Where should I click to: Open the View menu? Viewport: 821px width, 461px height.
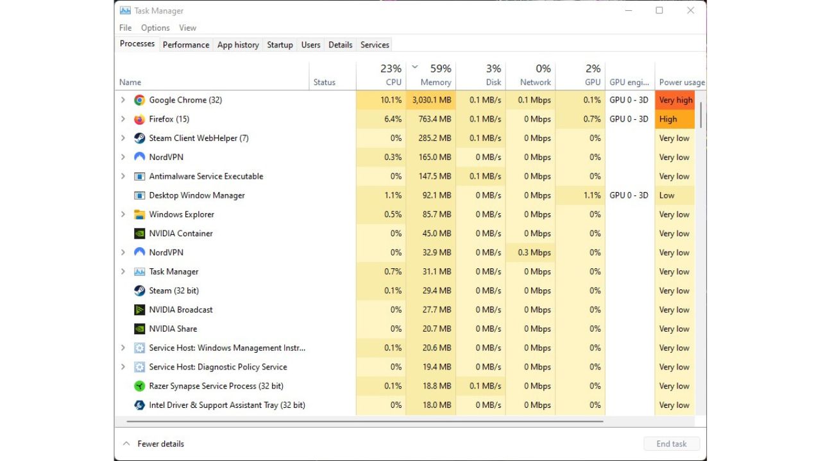[x=188, y=28]
